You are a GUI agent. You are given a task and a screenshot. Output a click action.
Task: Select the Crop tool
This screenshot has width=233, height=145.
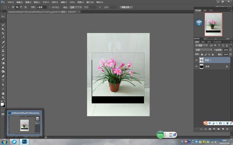coord(3,33)
